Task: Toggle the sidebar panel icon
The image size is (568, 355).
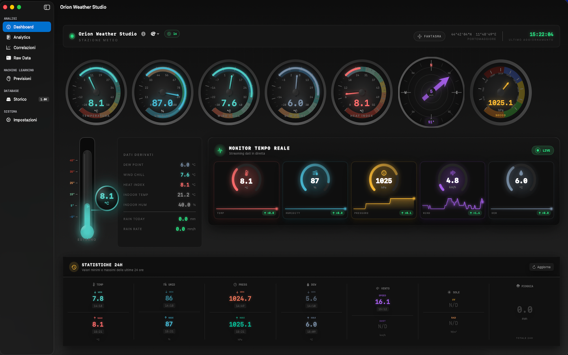Action: click(47, 7)
